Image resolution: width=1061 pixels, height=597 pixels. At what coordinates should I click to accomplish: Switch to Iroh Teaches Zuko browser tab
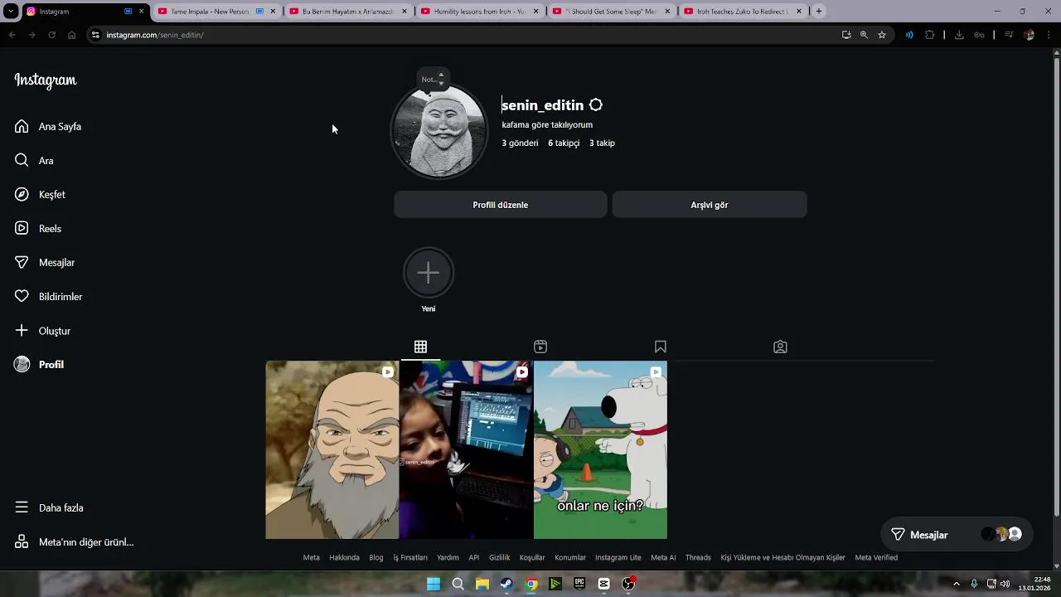pos(742,12)
